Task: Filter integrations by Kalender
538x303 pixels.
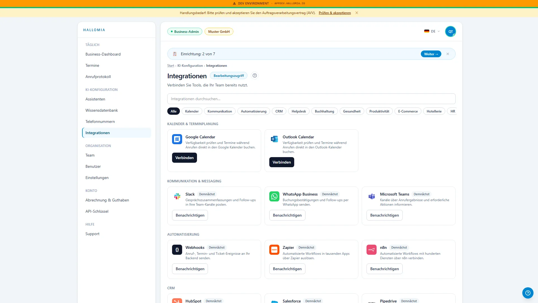Action: point(192,111)
